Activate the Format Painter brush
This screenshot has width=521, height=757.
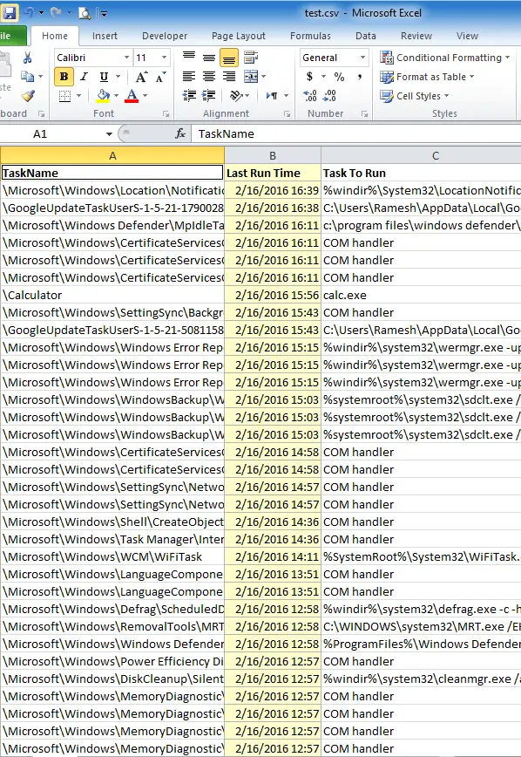(x=28, y=96)
